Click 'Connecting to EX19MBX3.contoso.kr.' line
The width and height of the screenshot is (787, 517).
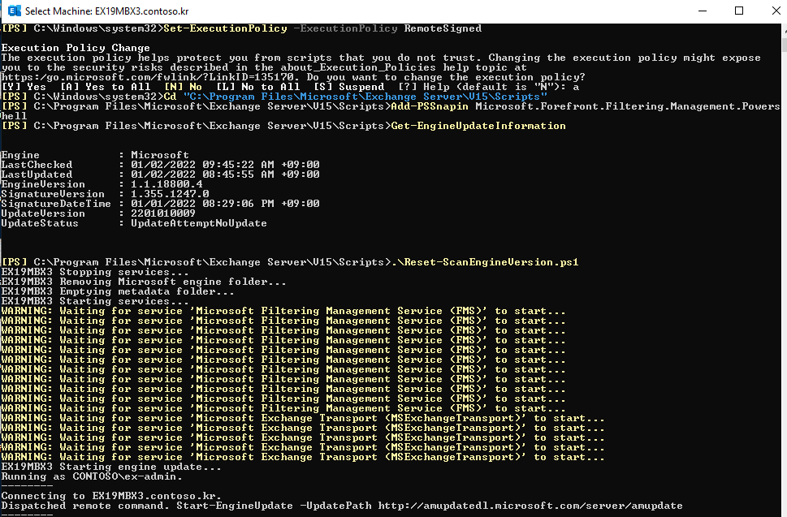click(x=111, y=496)
